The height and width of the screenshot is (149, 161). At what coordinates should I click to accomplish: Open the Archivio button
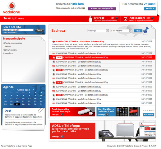pyautogui.click(x=148, y=115)
